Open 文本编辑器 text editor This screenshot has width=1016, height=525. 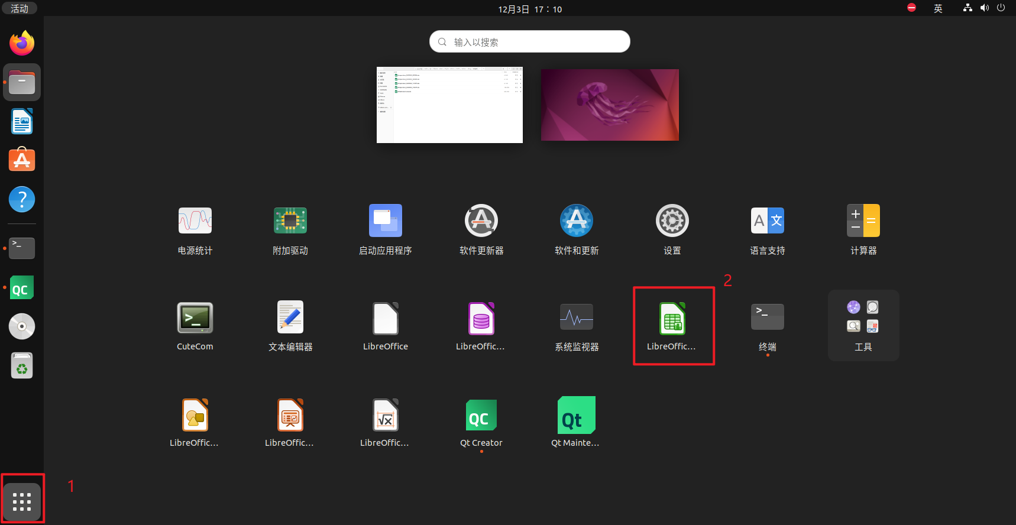click(x=290, y=326)
